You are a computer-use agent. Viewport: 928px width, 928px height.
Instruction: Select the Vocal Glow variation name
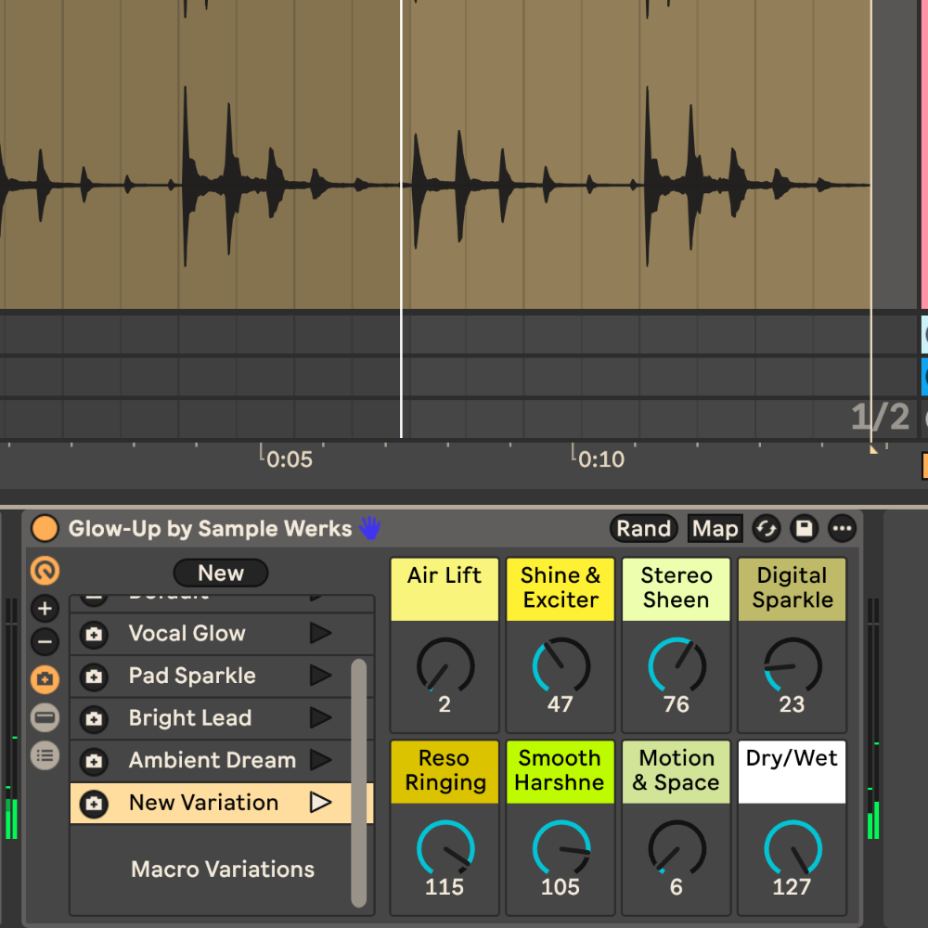pyautogui.click(x=187, y=634)
